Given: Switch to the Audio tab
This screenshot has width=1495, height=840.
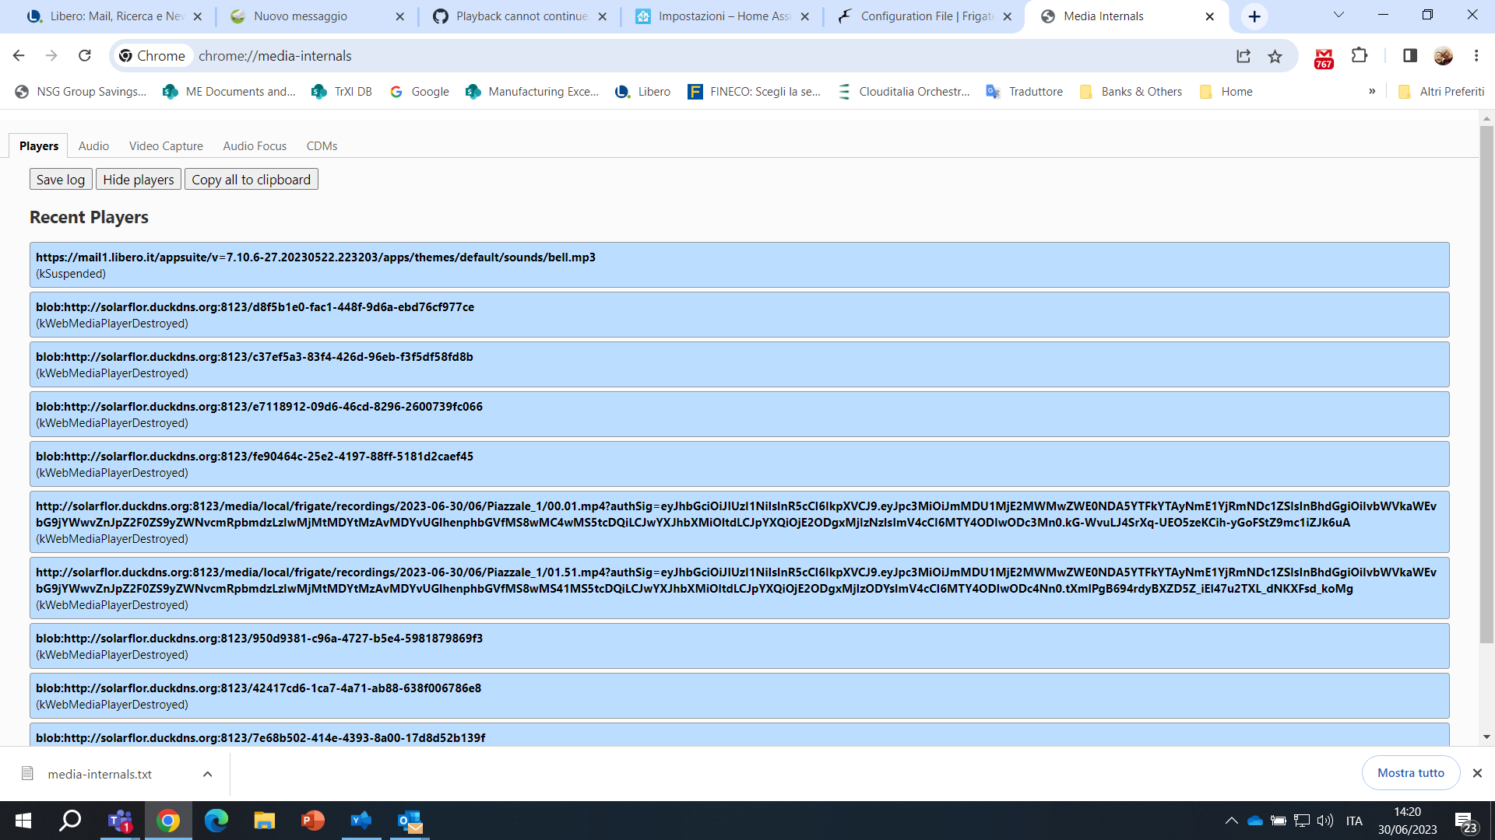Looking at the screenshot, I should [93, 145].
